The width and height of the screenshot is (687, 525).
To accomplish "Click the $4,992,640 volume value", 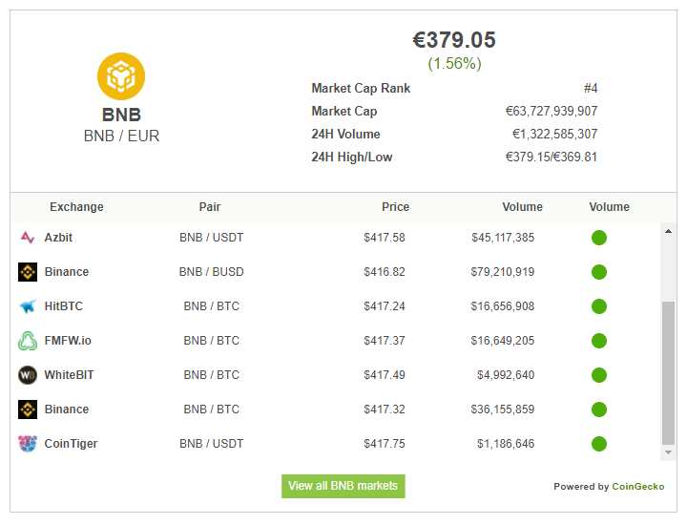I will pos(506,375).
